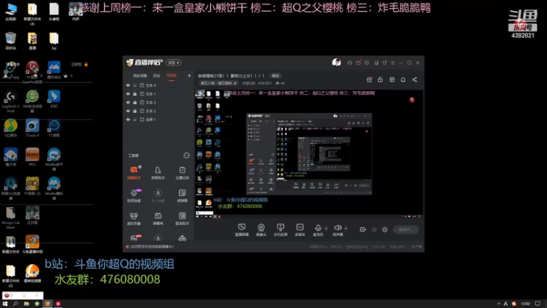Select the 文本 4 layer row
Viewport: 547px width, 308px height.
tap(159, 85)
